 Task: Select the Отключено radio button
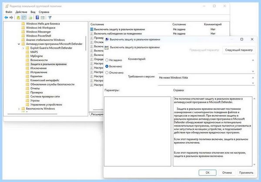[x=107, y=73]
